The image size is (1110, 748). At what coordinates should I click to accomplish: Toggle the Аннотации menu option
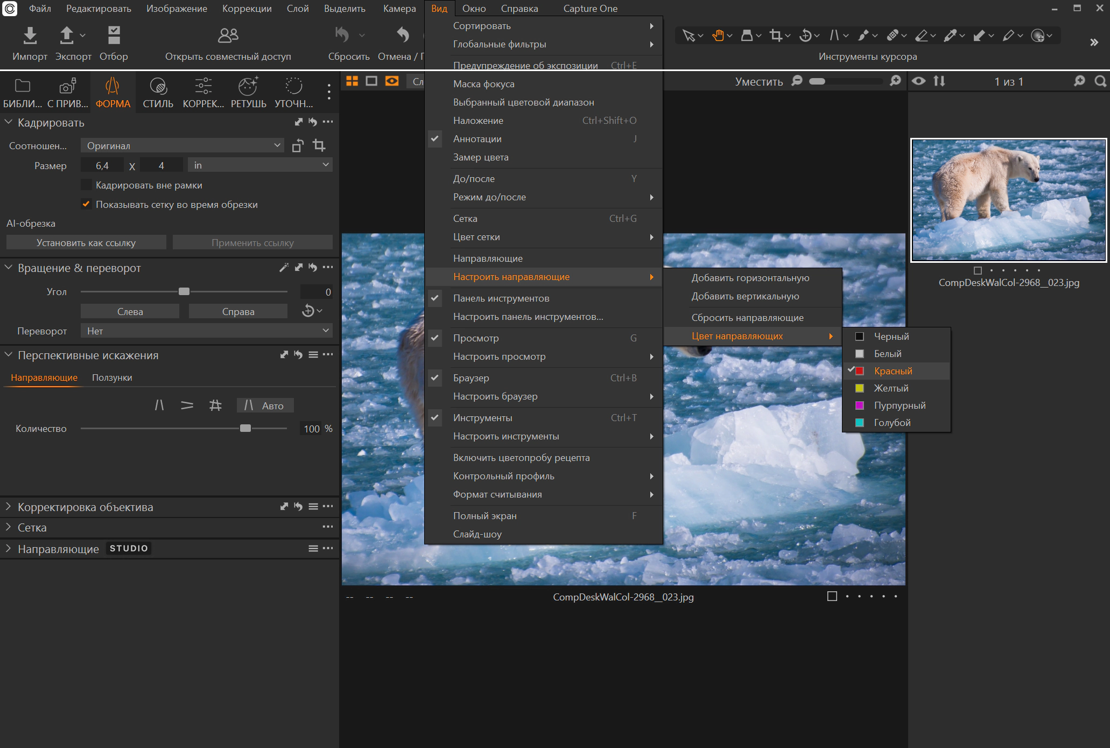(477, 139)
